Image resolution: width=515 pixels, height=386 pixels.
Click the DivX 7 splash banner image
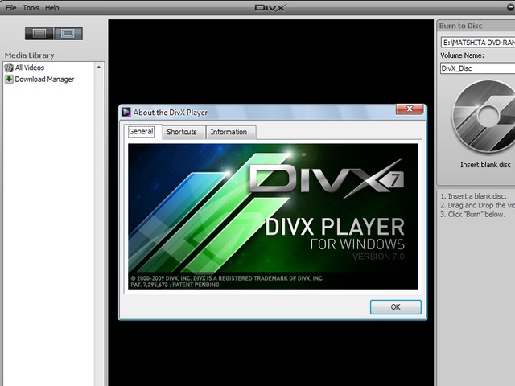(273, 216)
